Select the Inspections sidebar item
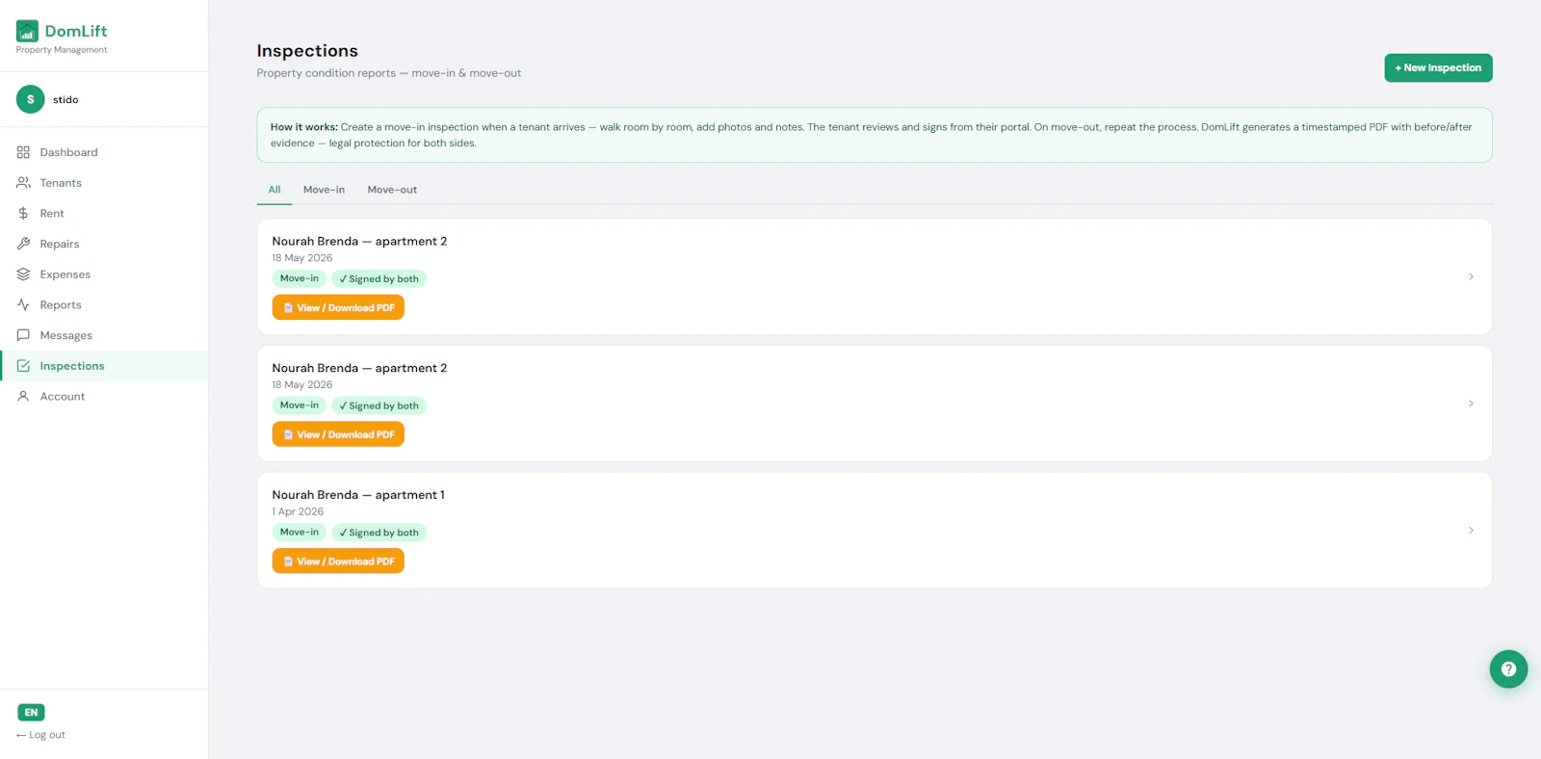 pyautogui.click(x=104, y=366)
